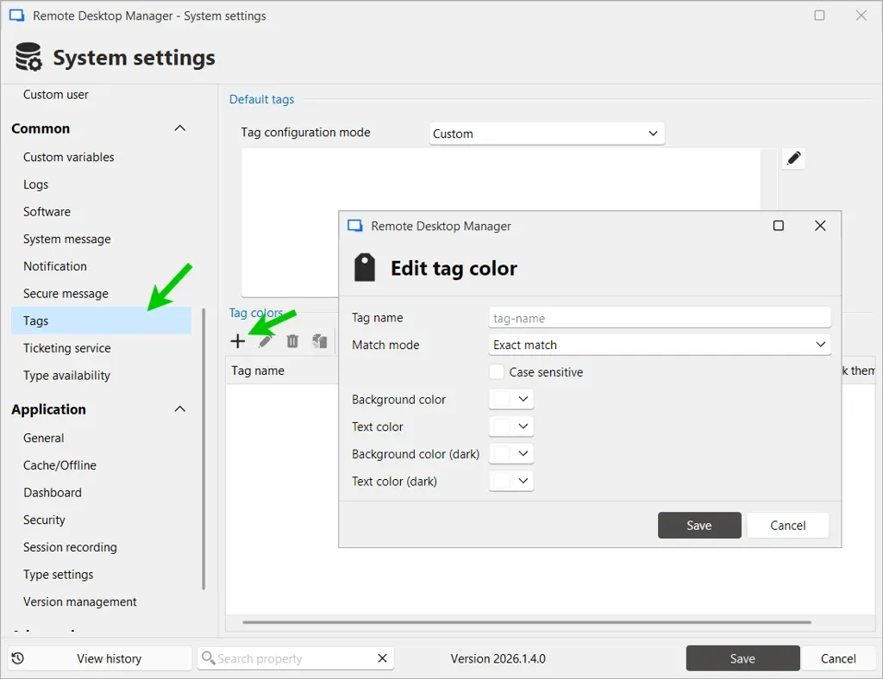Add a new tag color

[x=238, y=340]
